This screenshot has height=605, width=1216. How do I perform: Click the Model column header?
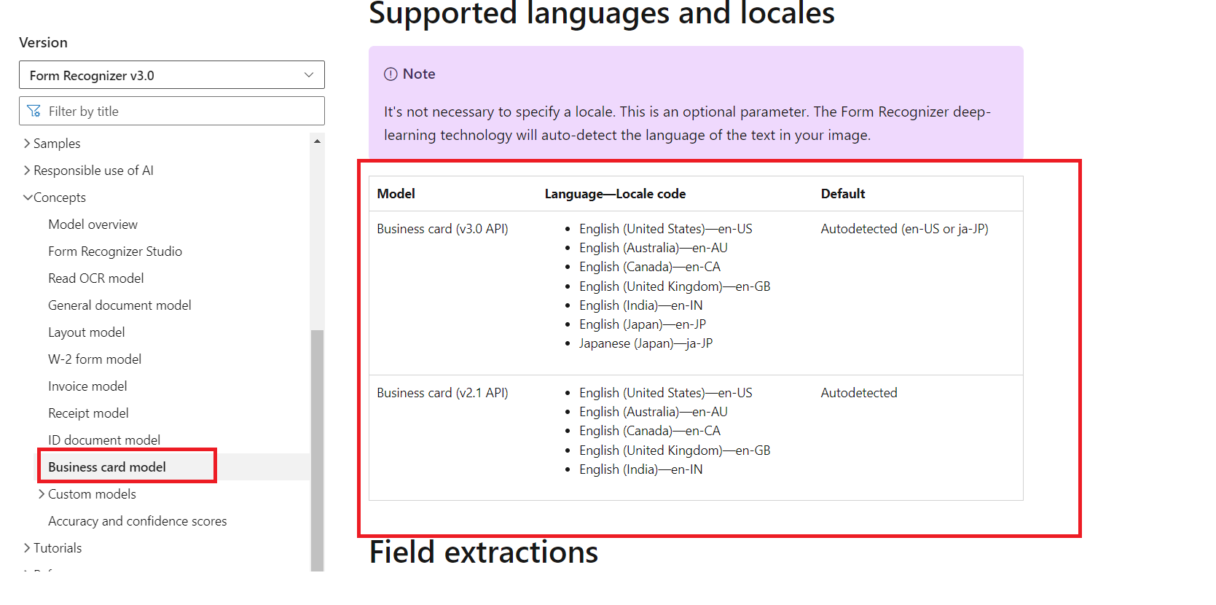(x=396, y=194)
